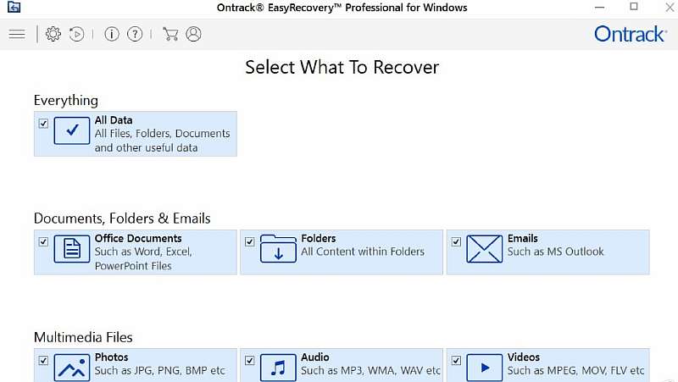Click the help question mark icon
Screen dimensions: 678x382
(x=135, y=35)
